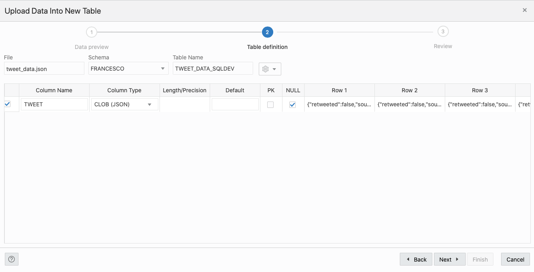Uncheck the TWEET column include checkbox
534x272 pixels.
[7, 104]
